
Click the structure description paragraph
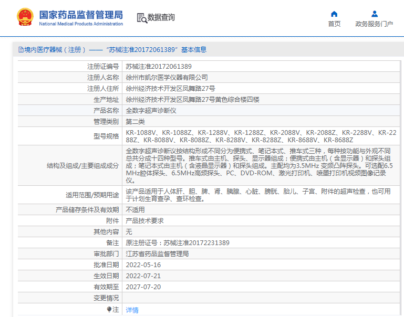259,165
